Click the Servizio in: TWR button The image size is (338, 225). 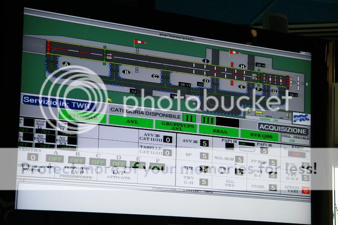point(59,103)
